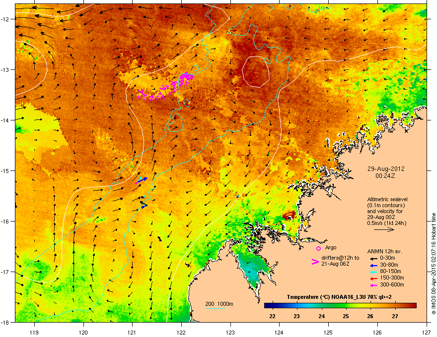Click the latitude axis label "-18"
This screenshot has width=437, height=337.
pos(5,322)
